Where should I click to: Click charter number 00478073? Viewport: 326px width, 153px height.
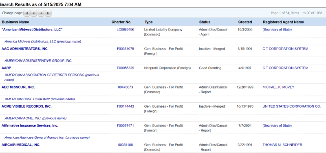(126, 87)
